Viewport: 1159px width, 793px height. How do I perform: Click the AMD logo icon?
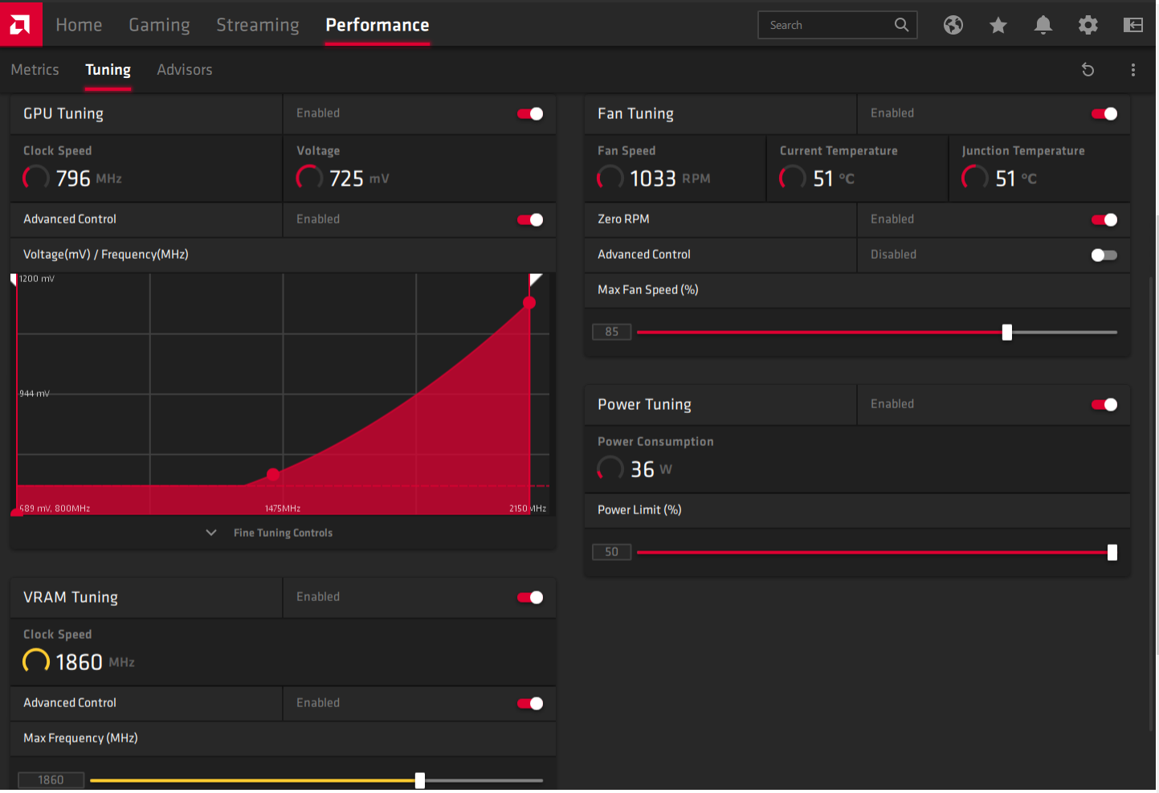21,24
